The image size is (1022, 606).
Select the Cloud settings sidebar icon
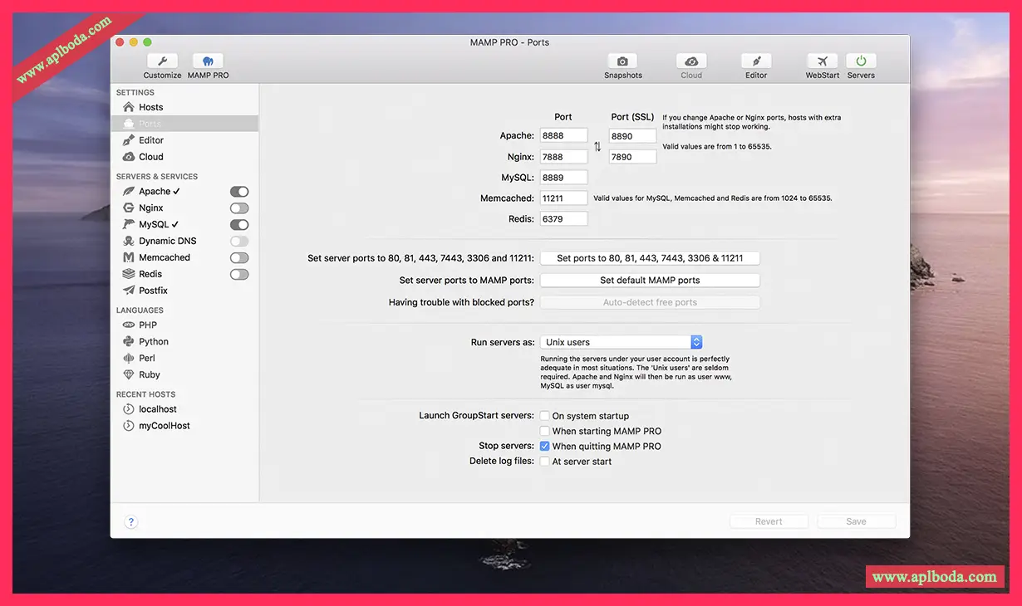(129, 157)
